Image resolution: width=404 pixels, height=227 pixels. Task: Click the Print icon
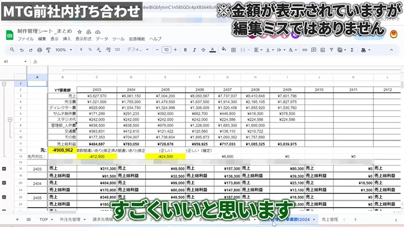pyautogui.click(x=39, y=50)
